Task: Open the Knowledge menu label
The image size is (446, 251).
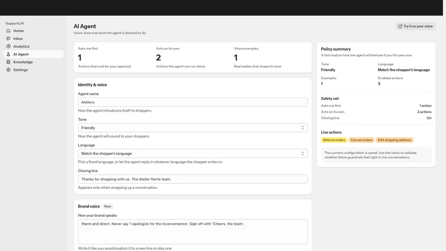Action: pyautogui.click(x=23, y=62)
